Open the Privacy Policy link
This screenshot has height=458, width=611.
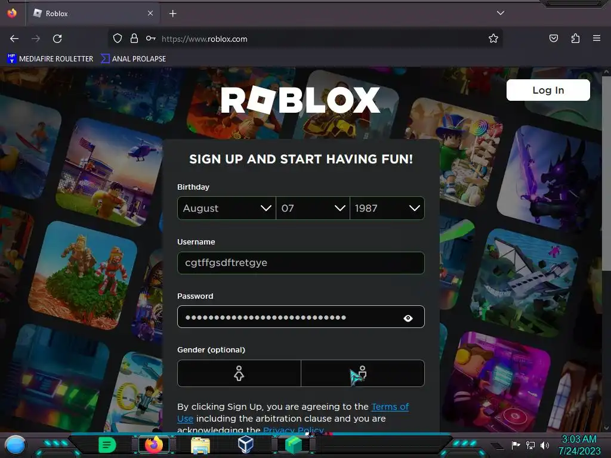[294, 430]
